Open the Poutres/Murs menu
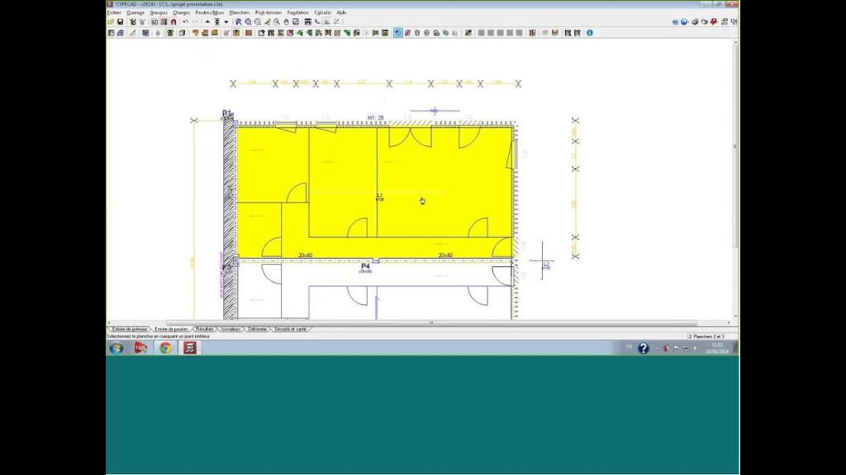 point(209,12)
